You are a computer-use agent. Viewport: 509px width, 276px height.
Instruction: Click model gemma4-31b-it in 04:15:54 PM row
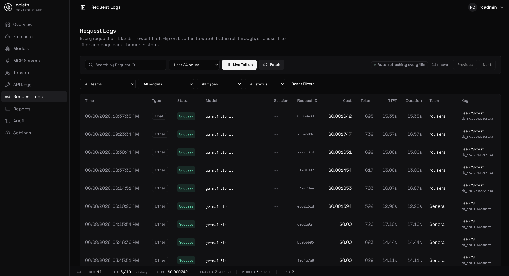[x=219, y=225]
